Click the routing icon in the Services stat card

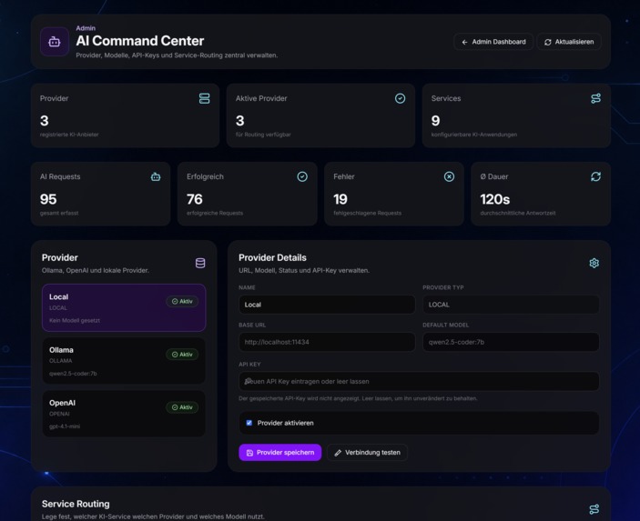click(x=595, y=98)
